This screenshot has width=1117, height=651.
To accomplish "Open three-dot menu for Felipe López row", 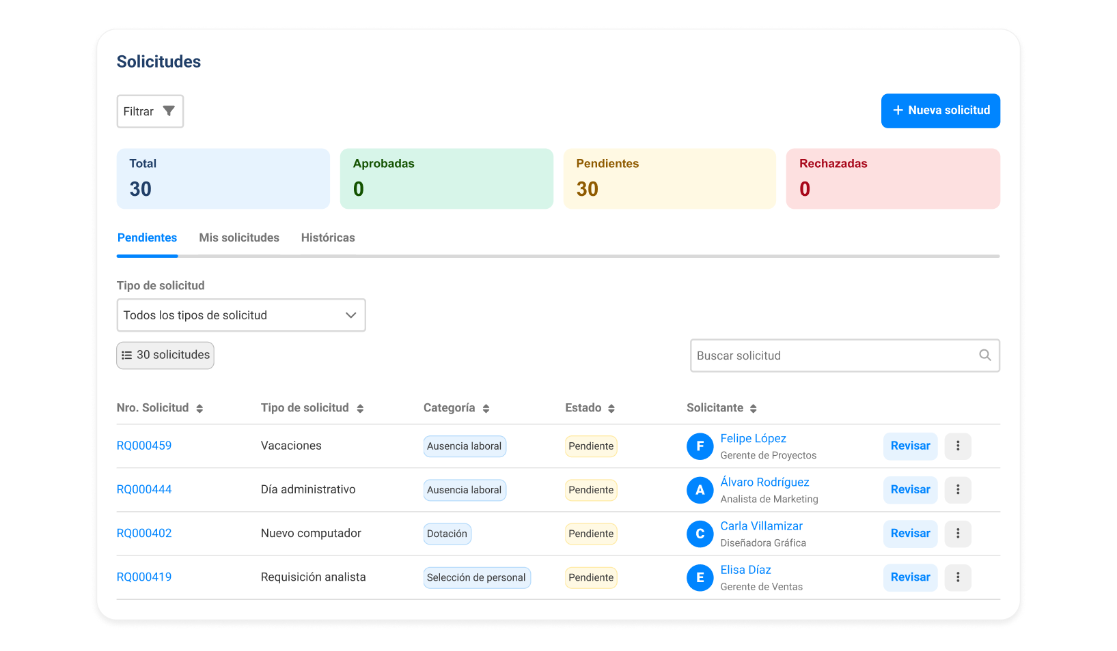I will point(958,446).
